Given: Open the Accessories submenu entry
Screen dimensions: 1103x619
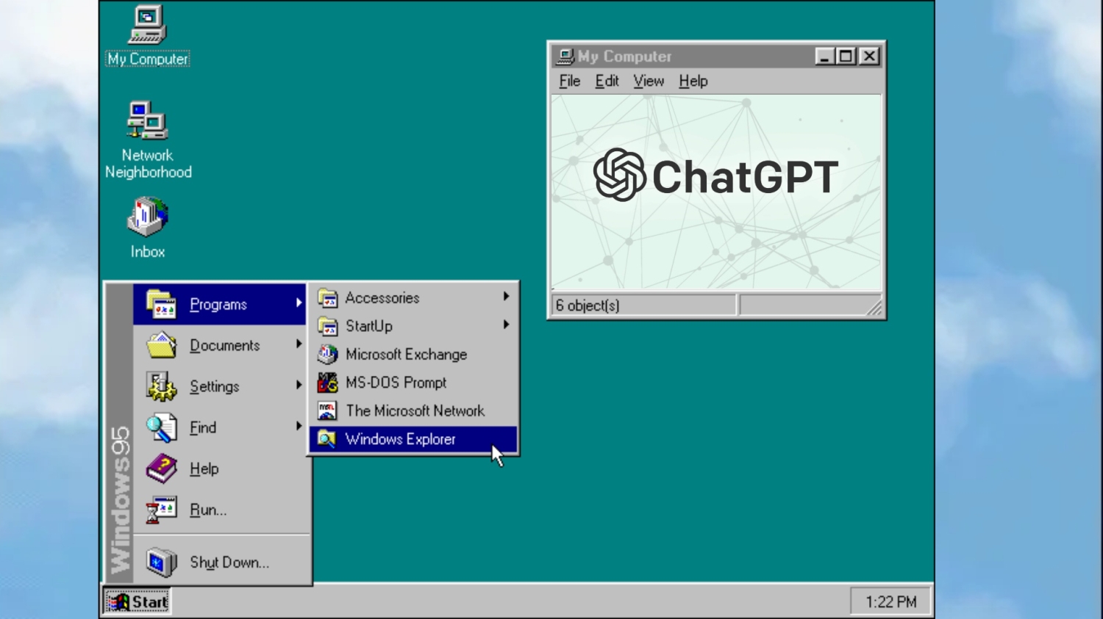Looking at the screenshot, I should 413,298.
